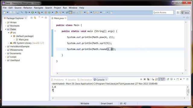The image size is (193, 108).
Task: Collapse the Dates project
Action: pos(5,29)
